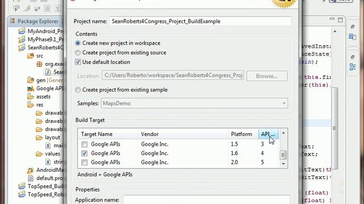Click Google Inc. vendor cell for platform 2.0

point(154,163)
